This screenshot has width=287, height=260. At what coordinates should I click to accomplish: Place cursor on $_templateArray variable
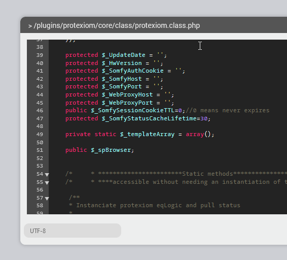[147, 134]
